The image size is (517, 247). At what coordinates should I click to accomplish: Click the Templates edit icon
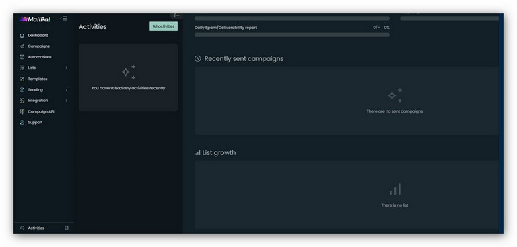[x=22, y=79]
